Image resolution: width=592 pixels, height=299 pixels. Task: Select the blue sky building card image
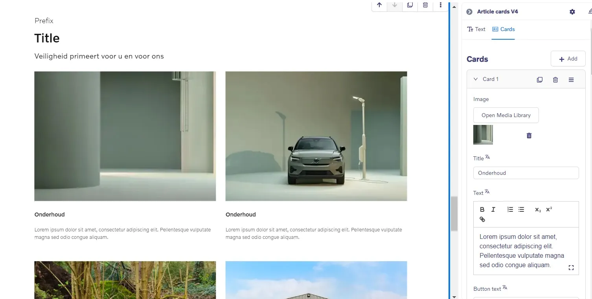click(316, 280)
